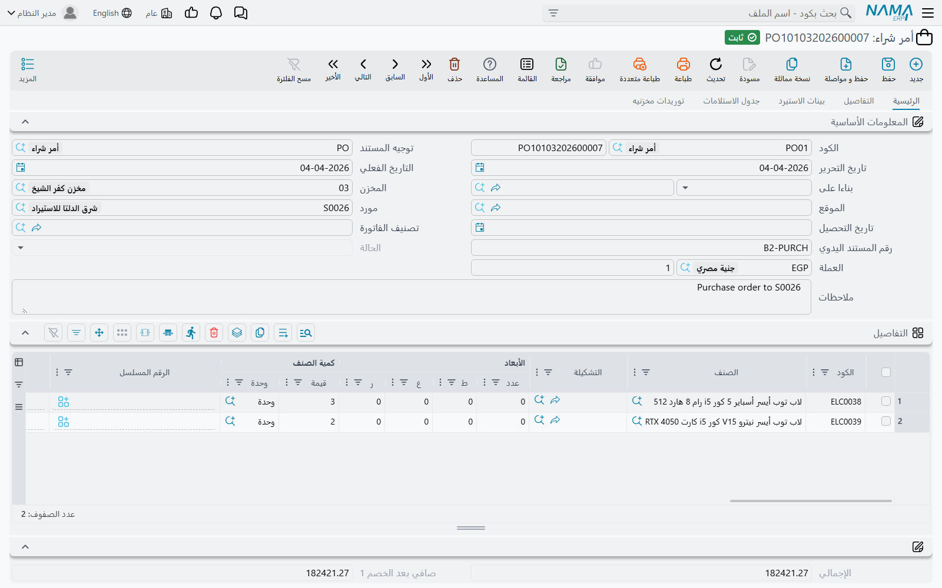Click the ثابت status badge
This screenshot has width=942, height=588.
[x=742, y=38]
